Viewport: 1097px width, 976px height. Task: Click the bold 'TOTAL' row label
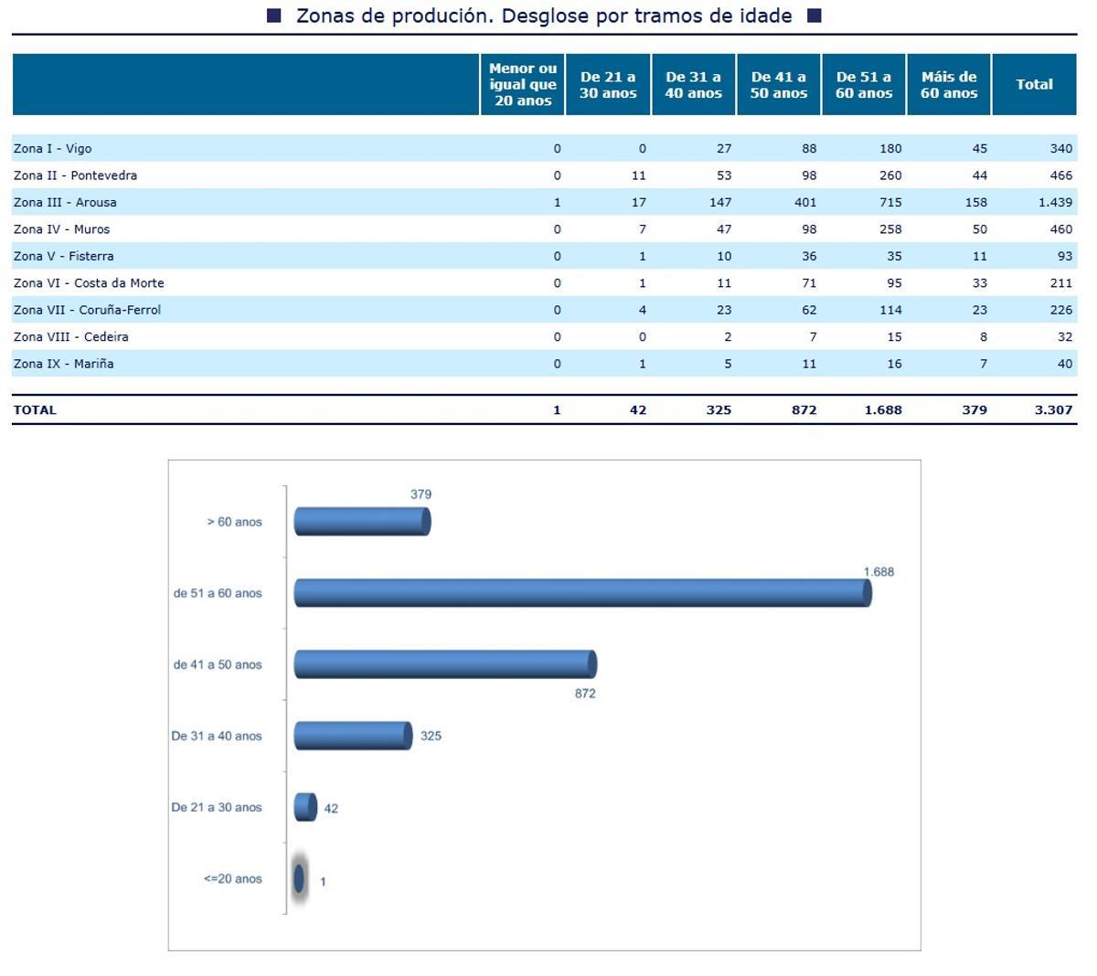pyautogui.click(x=35, y=410)
